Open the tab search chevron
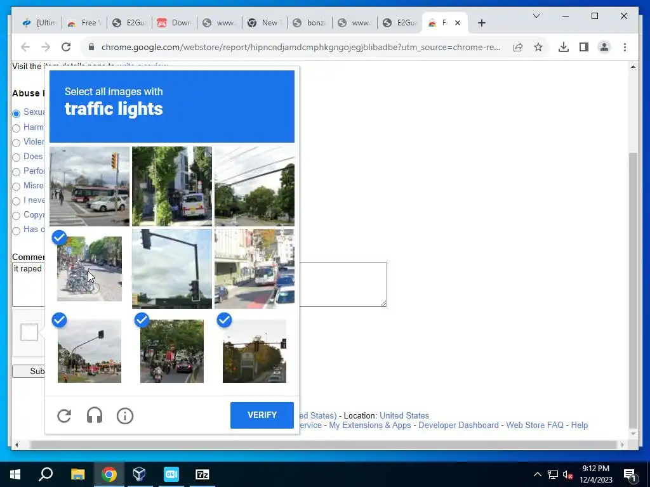650x487 pixels. click(x=536, y=16)
